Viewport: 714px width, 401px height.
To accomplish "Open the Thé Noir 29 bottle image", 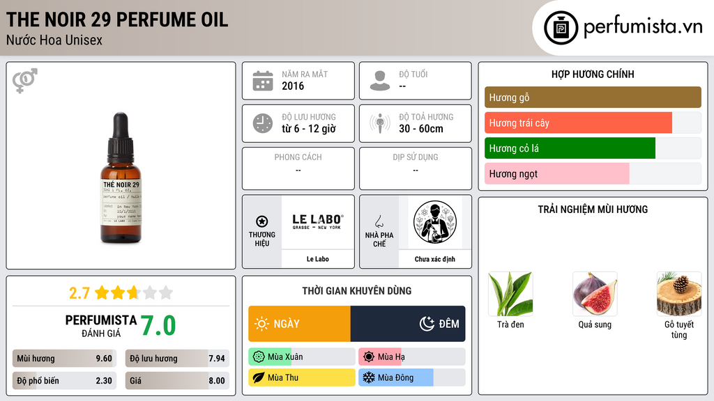I will (x=121, y=178).
